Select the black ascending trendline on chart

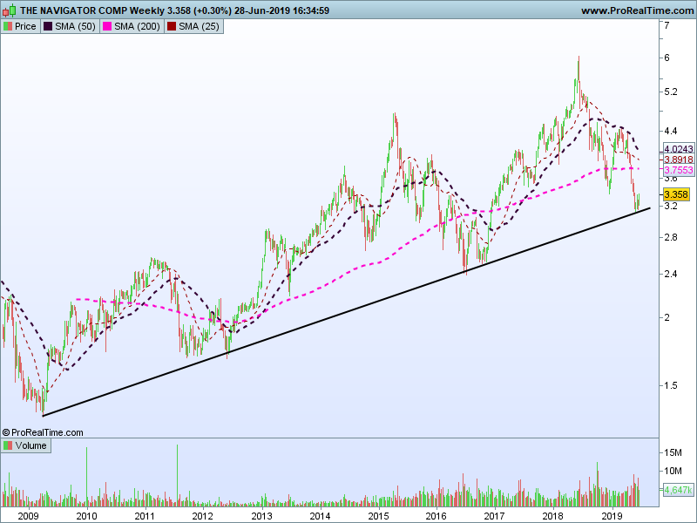[x=347, y=312]
